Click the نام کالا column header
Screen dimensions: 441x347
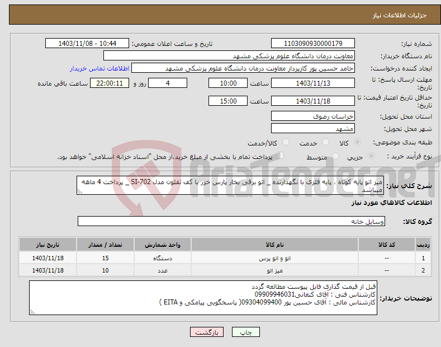(x=275, y=245)
